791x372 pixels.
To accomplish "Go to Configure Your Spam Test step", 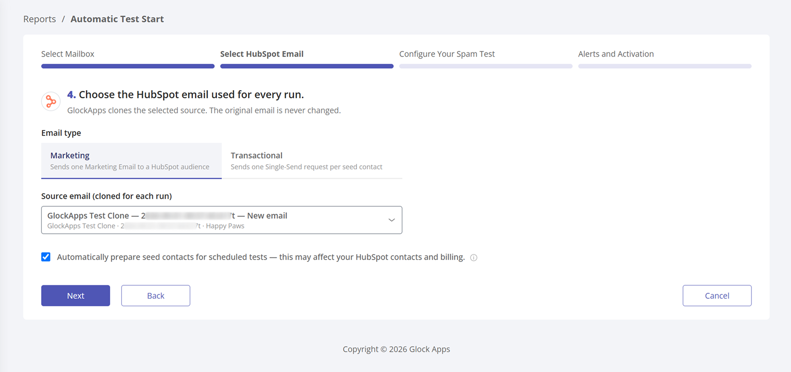I will click(x=447, y=54).
